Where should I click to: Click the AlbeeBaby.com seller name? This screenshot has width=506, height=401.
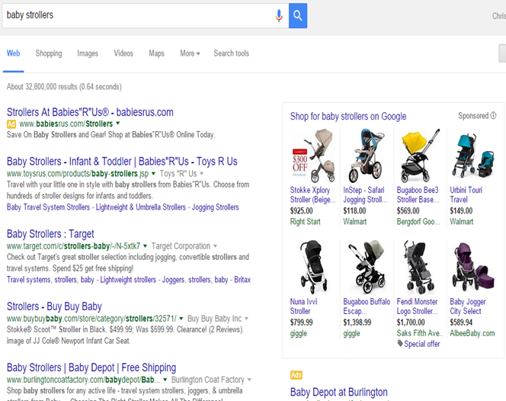472,333
